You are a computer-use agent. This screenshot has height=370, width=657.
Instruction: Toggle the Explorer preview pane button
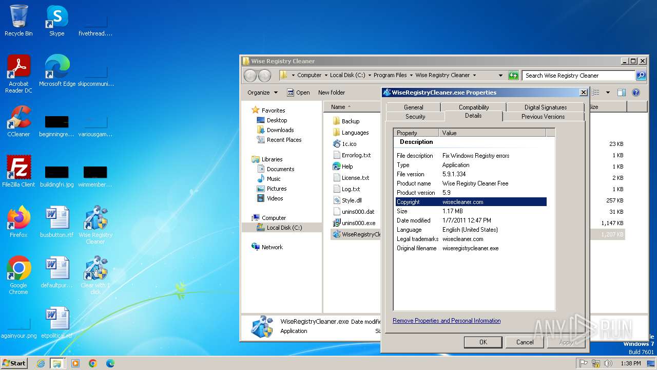[x=621, y=92]
